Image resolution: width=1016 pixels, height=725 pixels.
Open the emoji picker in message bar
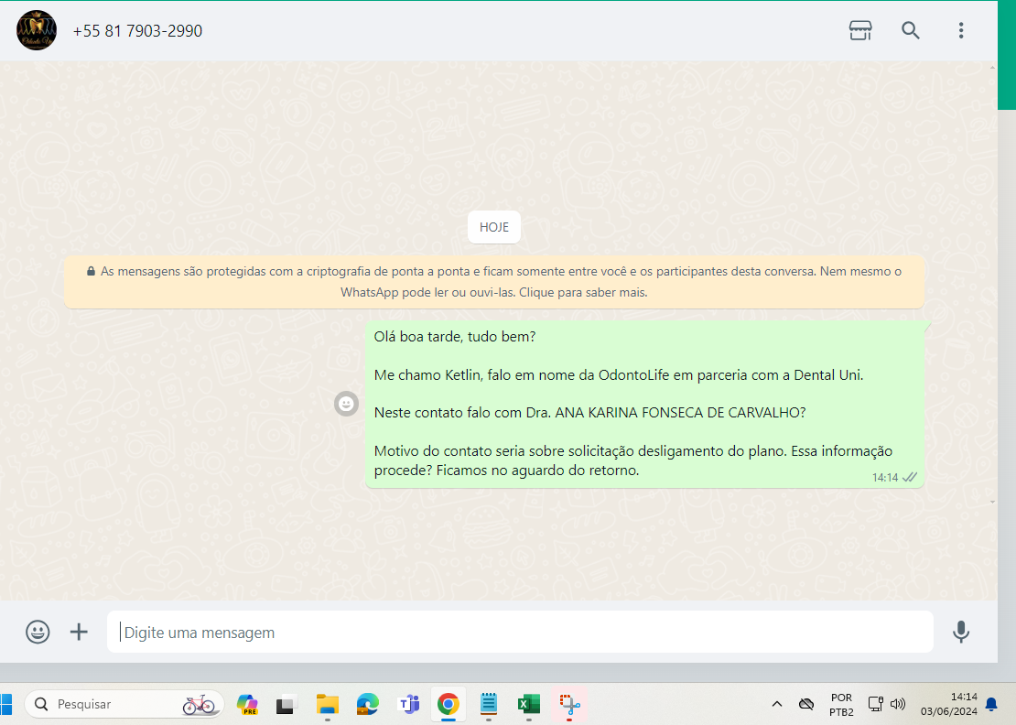tap(38, 632)
